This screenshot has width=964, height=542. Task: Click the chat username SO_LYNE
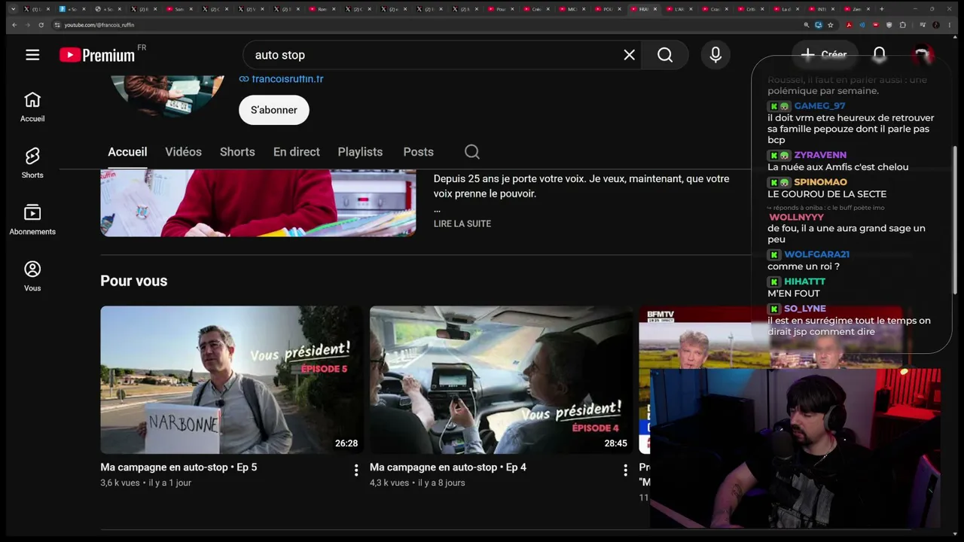coord(804,309)
